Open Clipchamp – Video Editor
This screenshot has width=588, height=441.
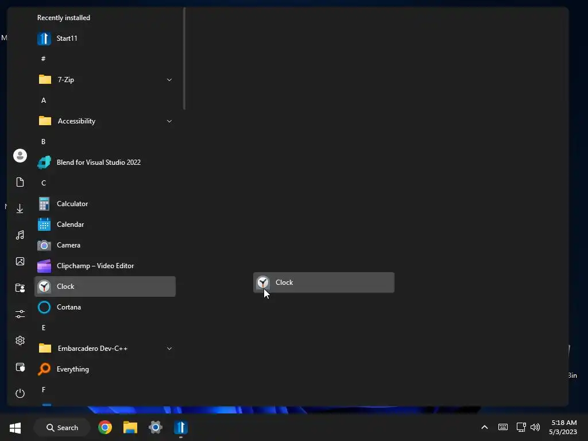(x=105, y=265)
